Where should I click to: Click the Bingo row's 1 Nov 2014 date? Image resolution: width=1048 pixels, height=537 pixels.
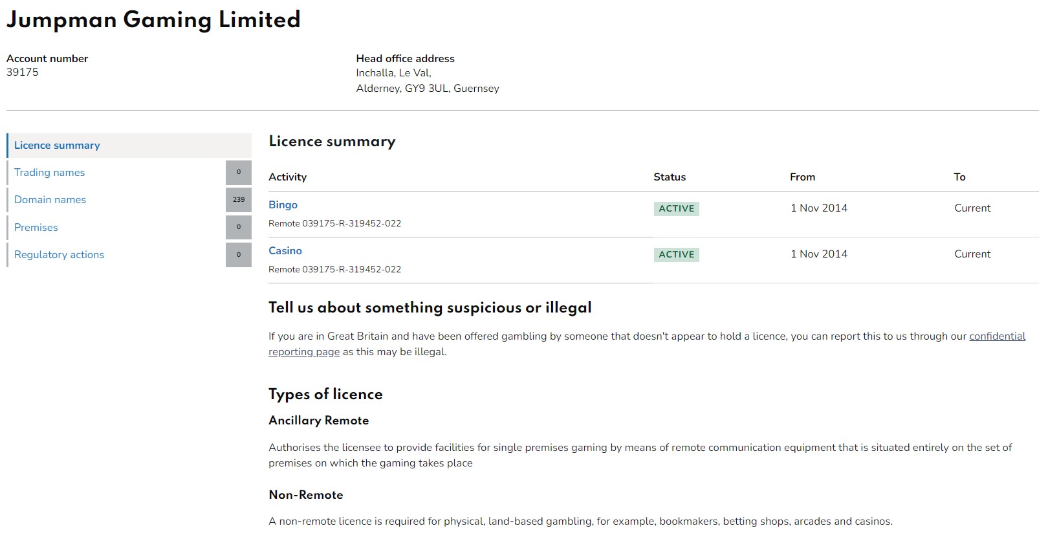tap(819, 208)
